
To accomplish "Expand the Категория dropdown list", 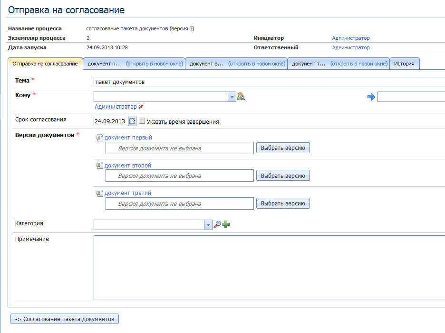I will click(208, 225).
